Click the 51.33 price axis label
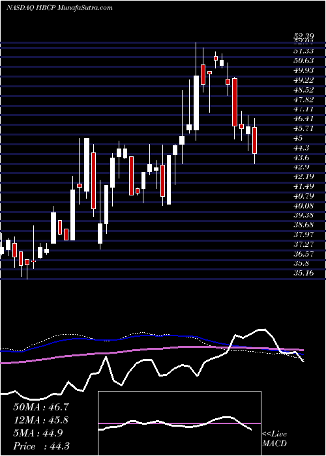This screenshot has width=326, height=456. pyautogui.click(x=304, y=51)
